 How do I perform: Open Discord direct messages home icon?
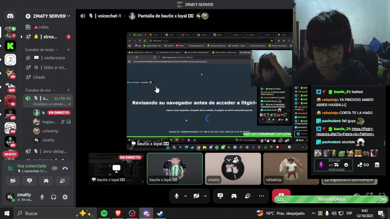coord(10,16)
